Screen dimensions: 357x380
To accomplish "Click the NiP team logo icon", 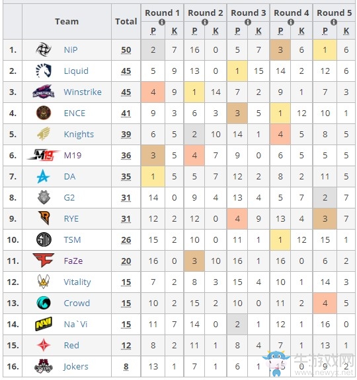I will 44,49.
